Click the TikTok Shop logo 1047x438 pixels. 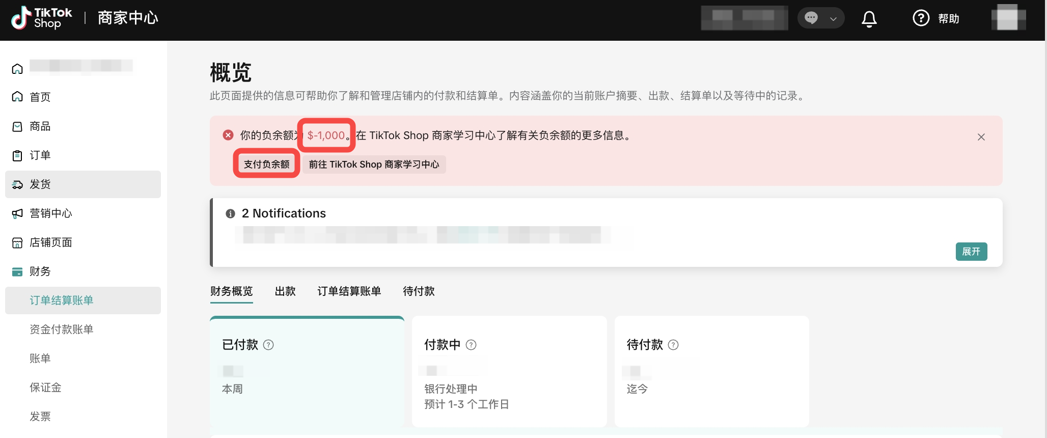pos(42,18)
